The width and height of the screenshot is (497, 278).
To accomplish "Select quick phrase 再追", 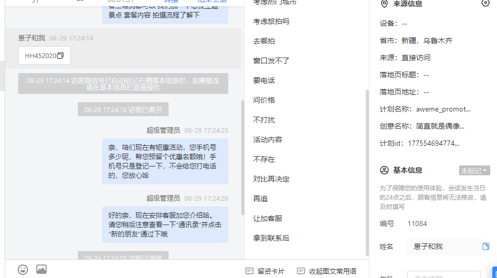I will click(x=260, y=199).
